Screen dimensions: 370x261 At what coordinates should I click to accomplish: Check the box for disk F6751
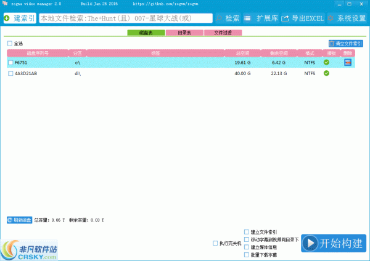pos(10,63)
